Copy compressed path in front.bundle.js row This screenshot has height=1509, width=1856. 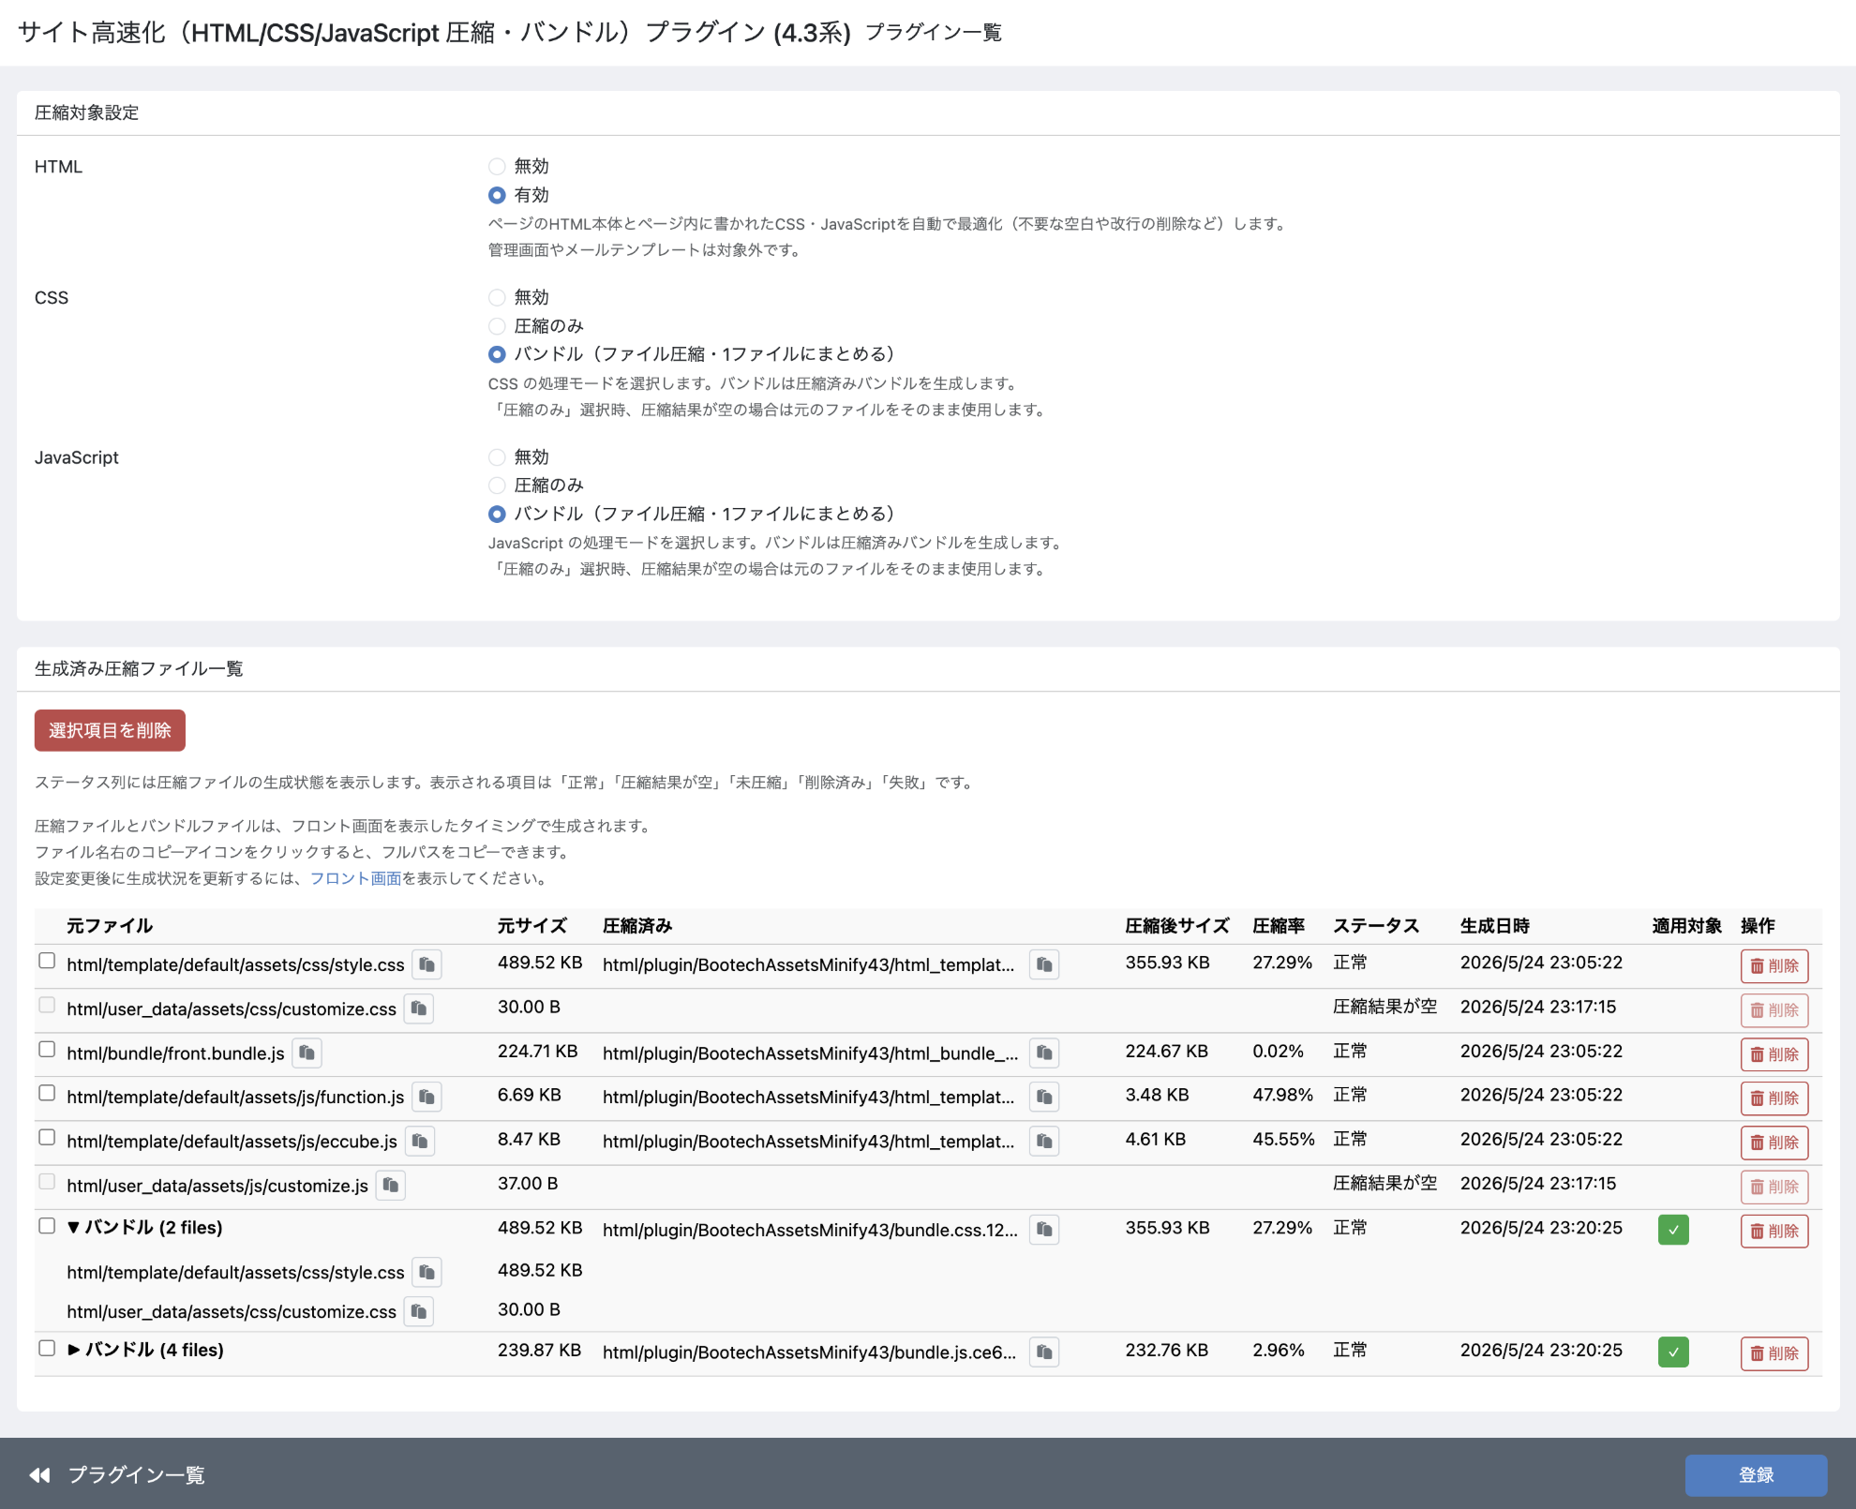pos(1044,1053)
